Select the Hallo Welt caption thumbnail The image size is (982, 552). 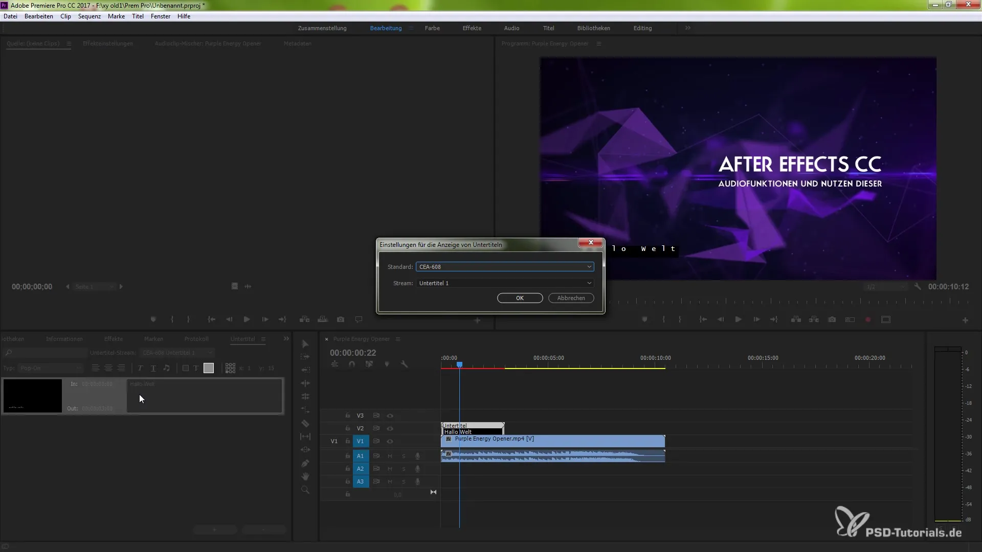click(x=33, y=396)
